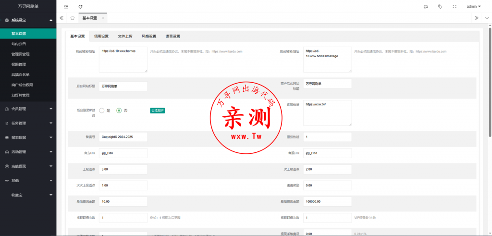Image resolution: width=492 pixels, height=236 pixels.
Task: Open the admin account dropdown
Action: coord(473,6)
